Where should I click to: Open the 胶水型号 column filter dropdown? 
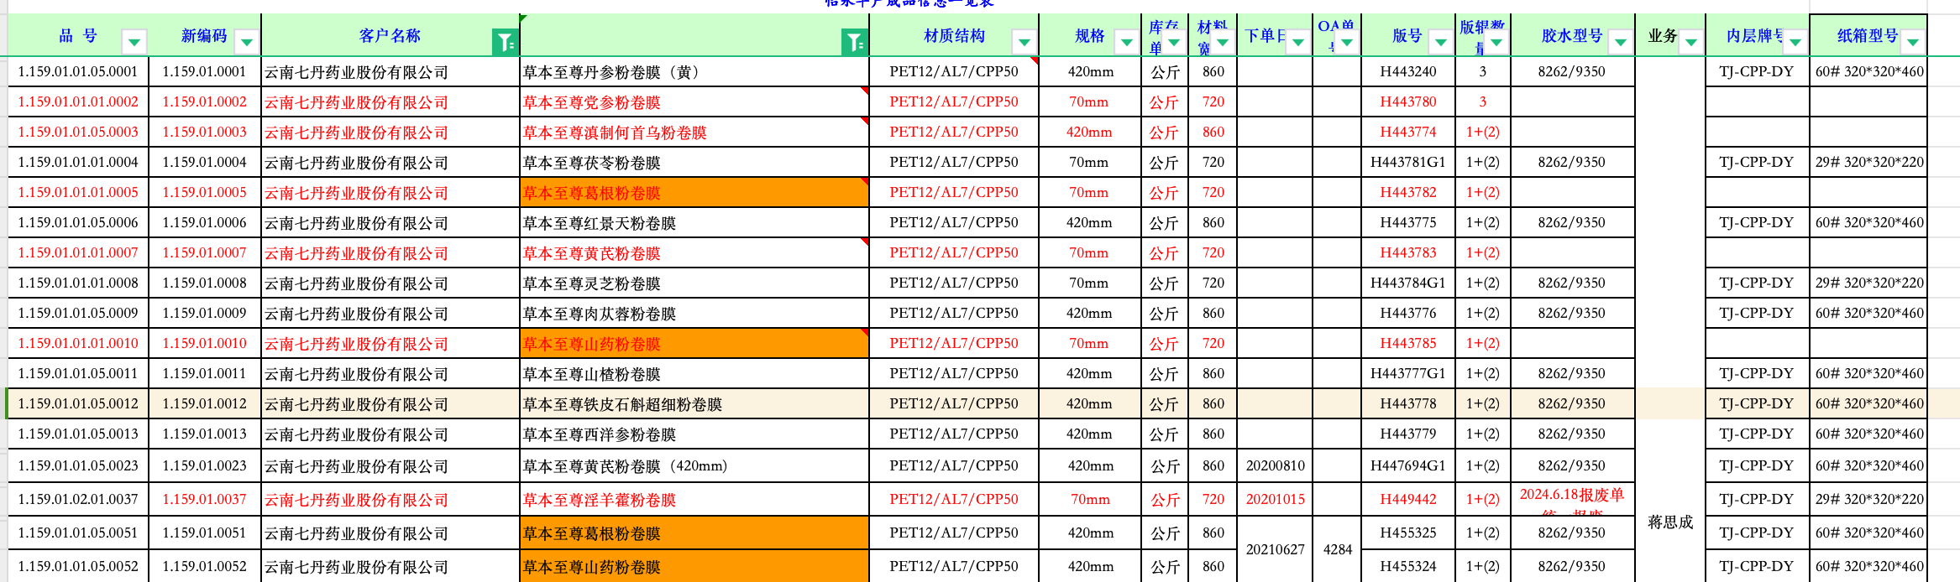click(1621, 41)
